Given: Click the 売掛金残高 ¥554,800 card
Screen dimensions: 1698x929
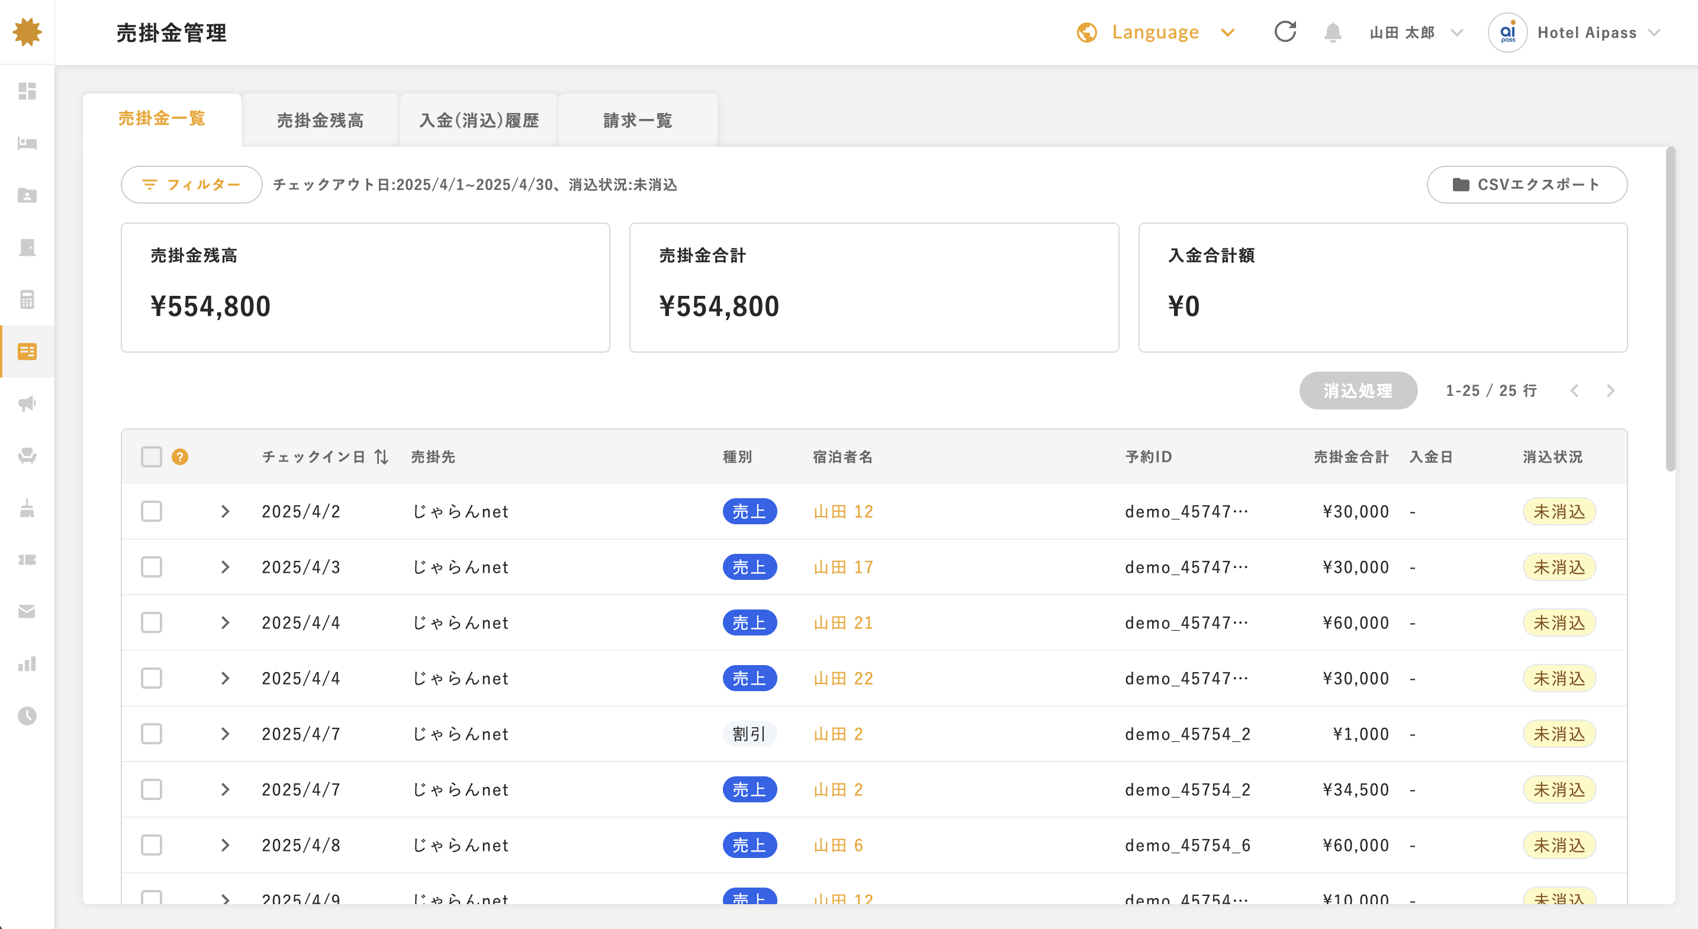Looking at the screenshot, I should (365, 287).
